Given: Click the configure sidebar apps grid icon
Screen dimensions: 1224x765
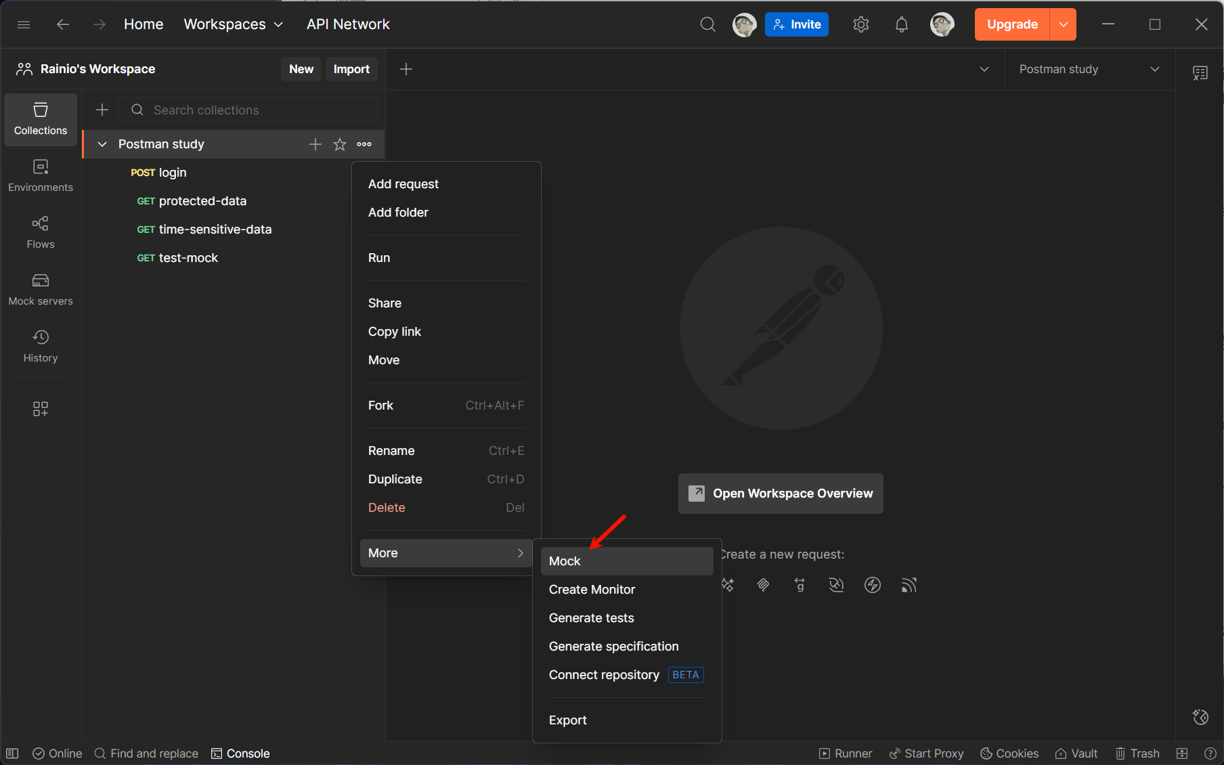Looking at the screenshot, I should point(41,409).
